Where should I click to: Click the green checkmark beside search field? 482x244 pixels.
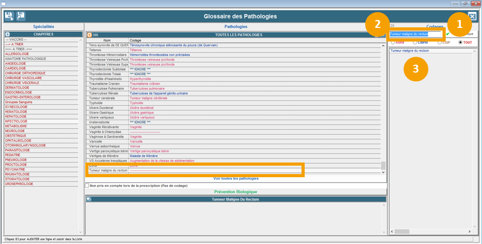pyautogui.click(x=448, y=34)
